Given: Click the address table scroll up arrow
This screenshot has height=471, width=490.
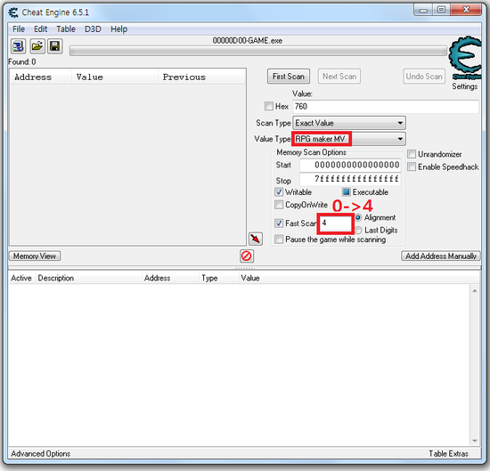Looking at the screenshot, I should coord(475,291).
